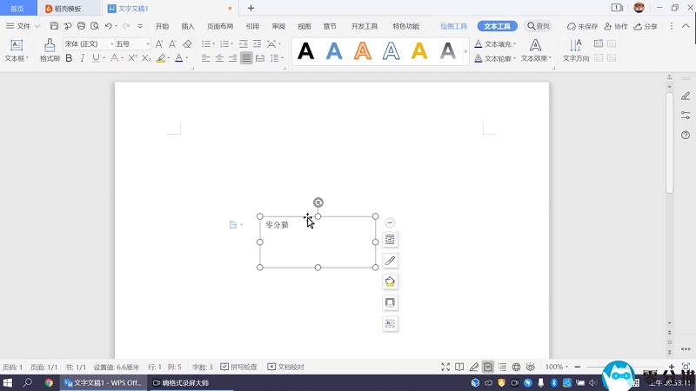Click the shape fill bucket icon beside text box
The width and height of the screenshot is (696, 391).
390,281
